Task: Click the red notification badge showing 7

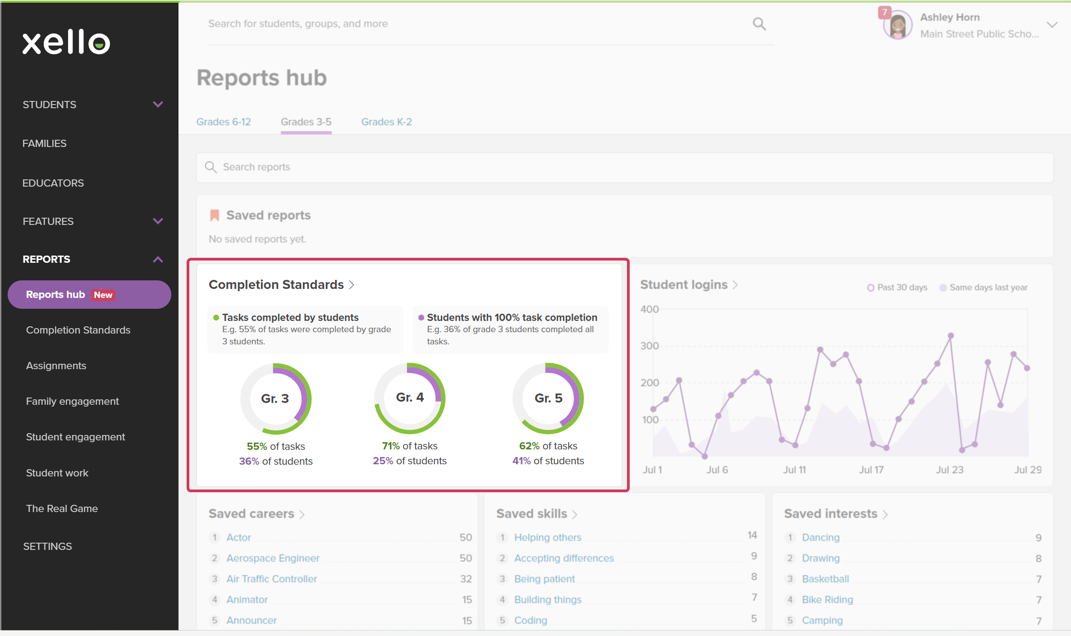Action: pyautogui.click(x=884, y=12)
